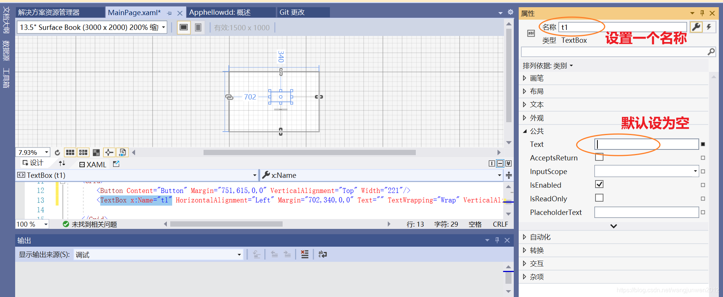Image resolution: width=723 pixels, height=297 pixels.
Task: Click vertical split layout icon
Action: [x=492, y=163]
